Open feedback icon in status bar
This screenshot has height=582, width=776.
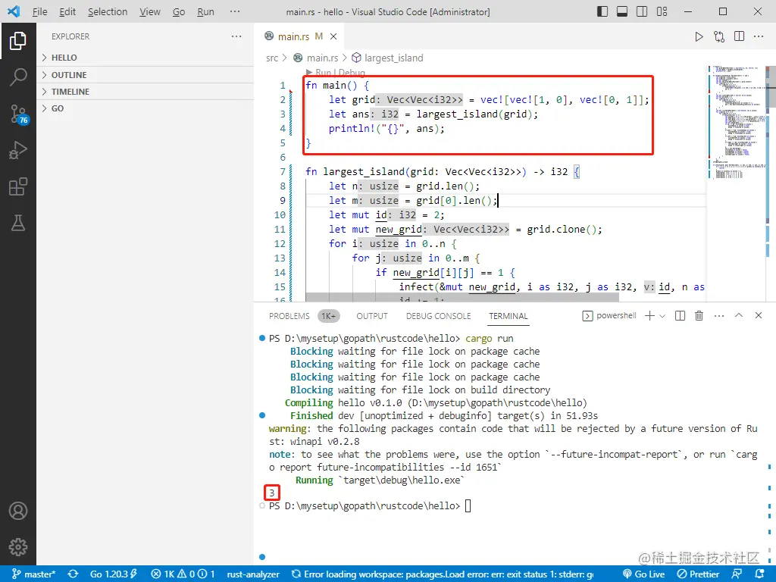point(737,574)
